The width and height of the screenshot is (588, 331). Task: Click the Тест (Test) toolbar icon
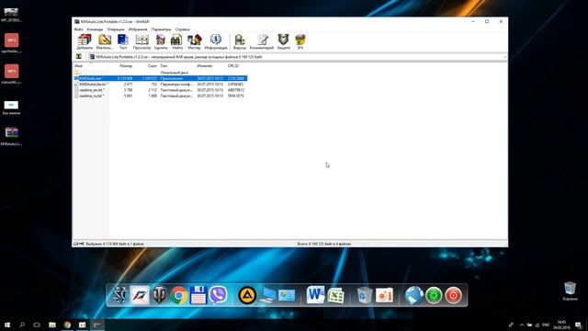tap(123, 41)
